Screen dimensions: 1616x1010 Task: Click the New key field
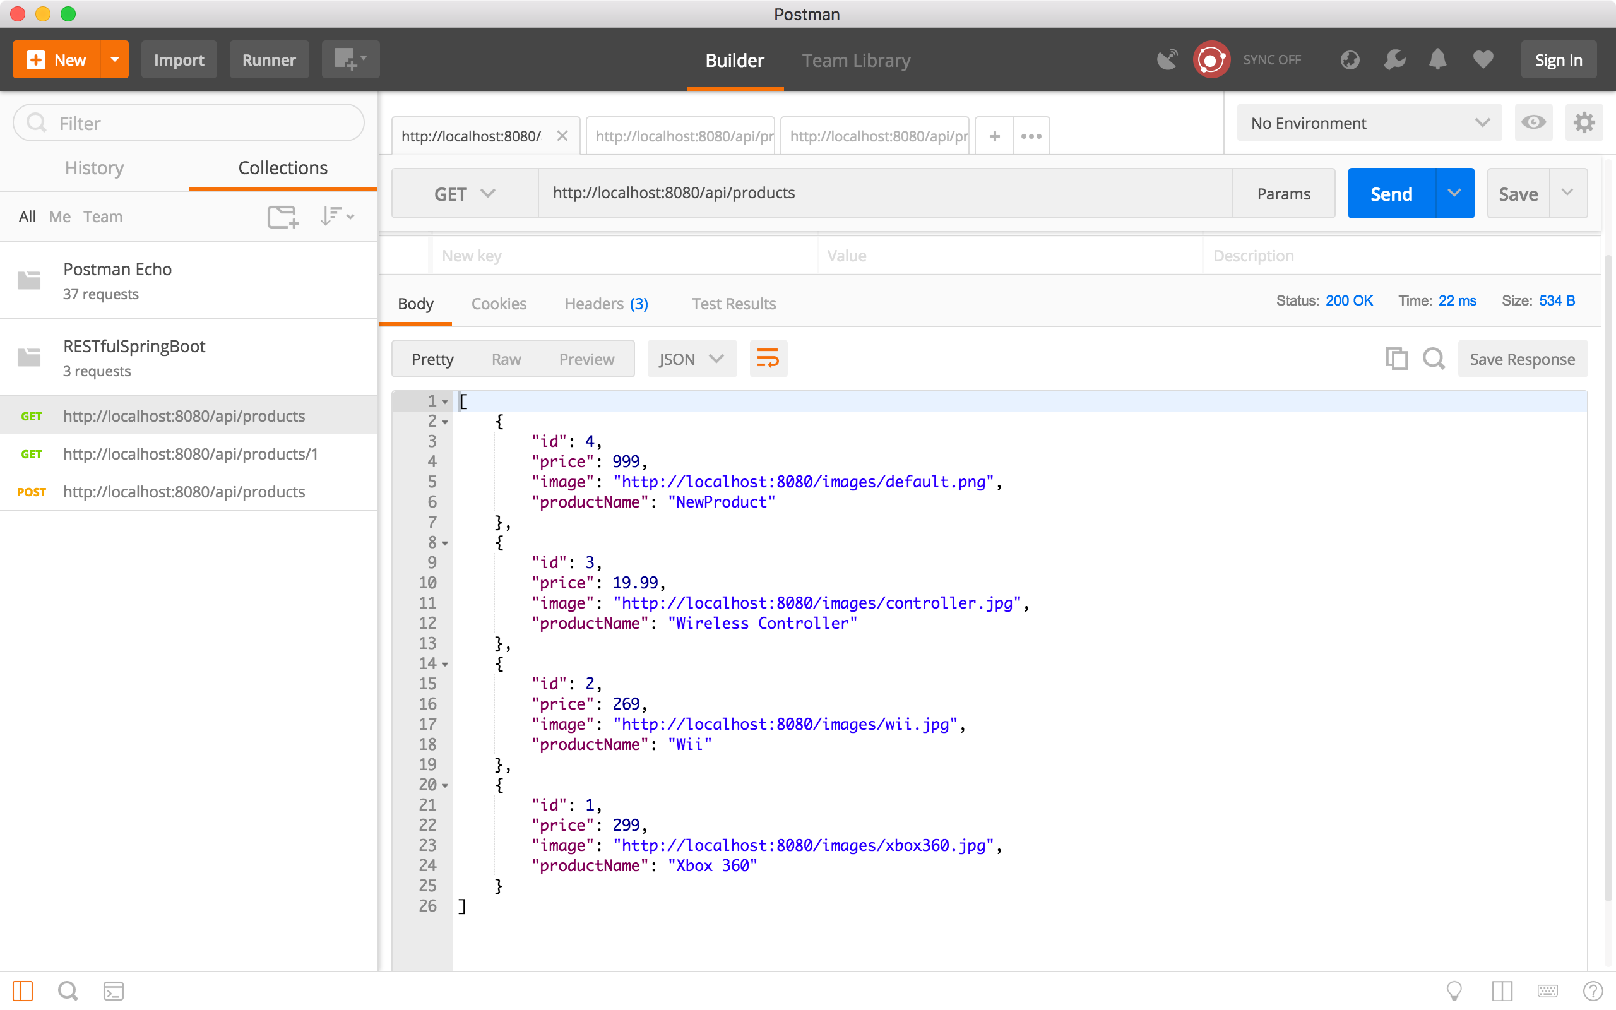point(624,255)
